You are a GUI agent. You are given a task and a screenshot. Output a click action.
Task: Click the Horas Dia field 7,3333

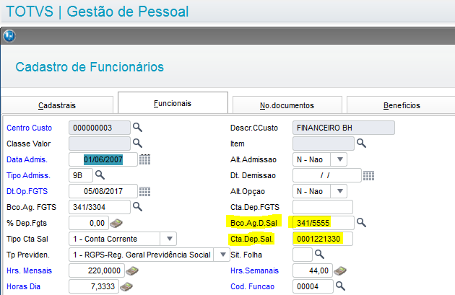pyautogui.click(x=94, y=286)
